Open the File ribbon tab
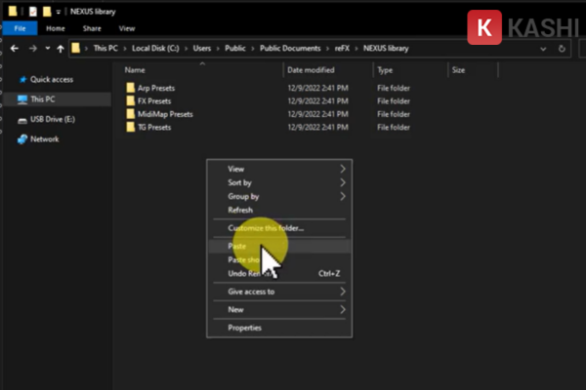Viewport: 586px width, 390px height. pos(19,29)
